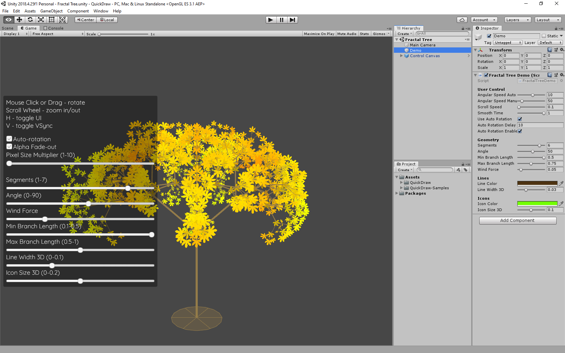Image resolution: width=565 pixels, height=353 pixels.
Task: Select the Hand tool in the toolbar
Action: [x=8, y=19]
